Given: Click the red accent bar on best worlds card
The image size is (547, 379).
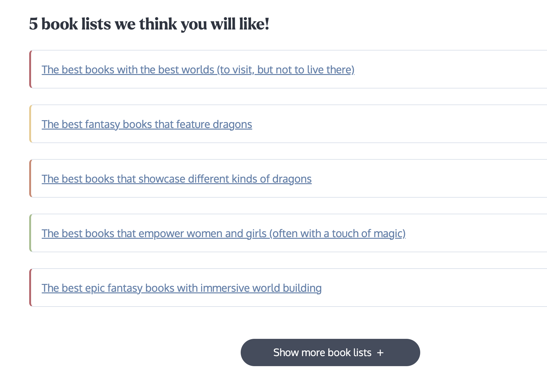Looking at the screenshot, I should pos(31,69).
